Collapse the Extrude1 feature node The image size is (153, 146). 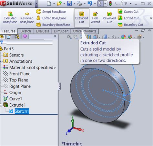[x=1, y=105]
